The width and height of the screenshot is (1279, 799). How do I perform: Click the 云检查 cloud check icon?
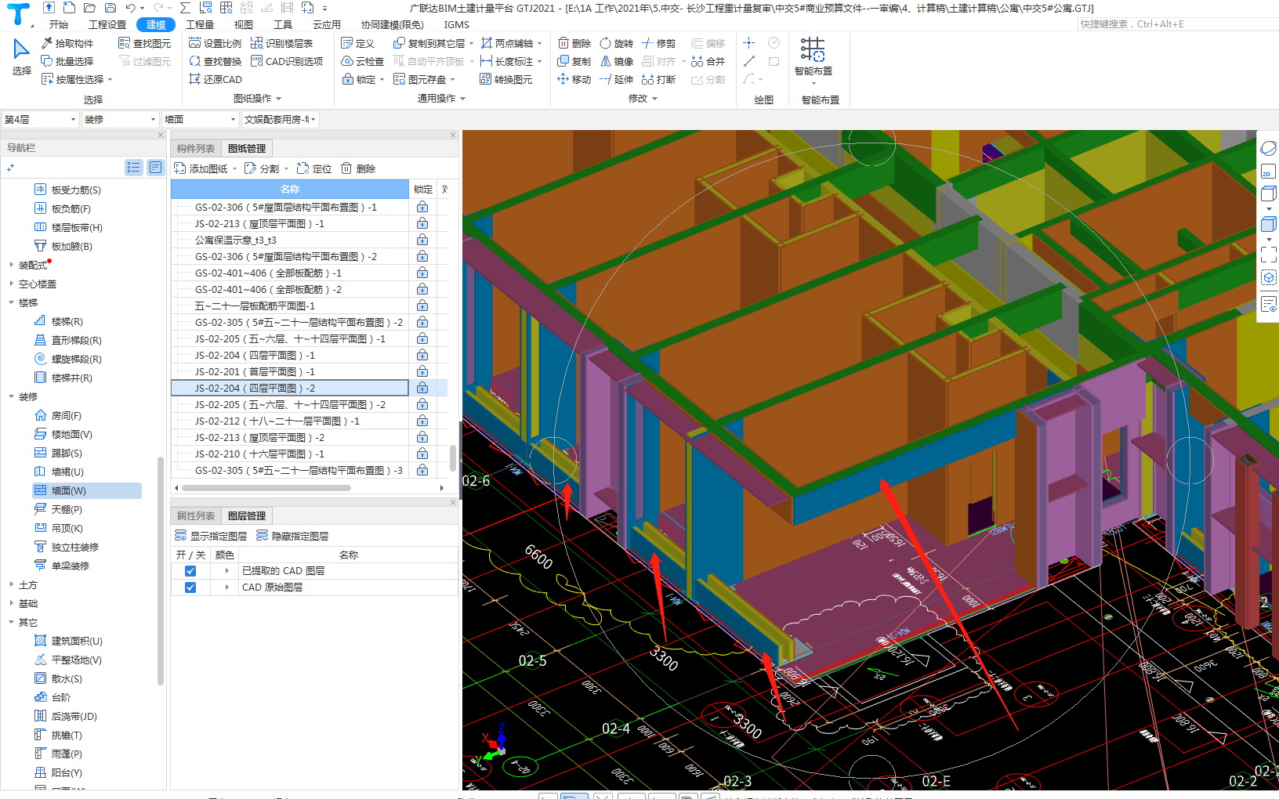click(347, 61)
